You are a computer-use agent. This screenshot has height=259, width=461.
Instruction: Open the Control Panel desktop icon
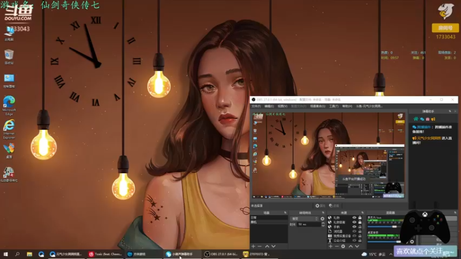tap(9, 81)
